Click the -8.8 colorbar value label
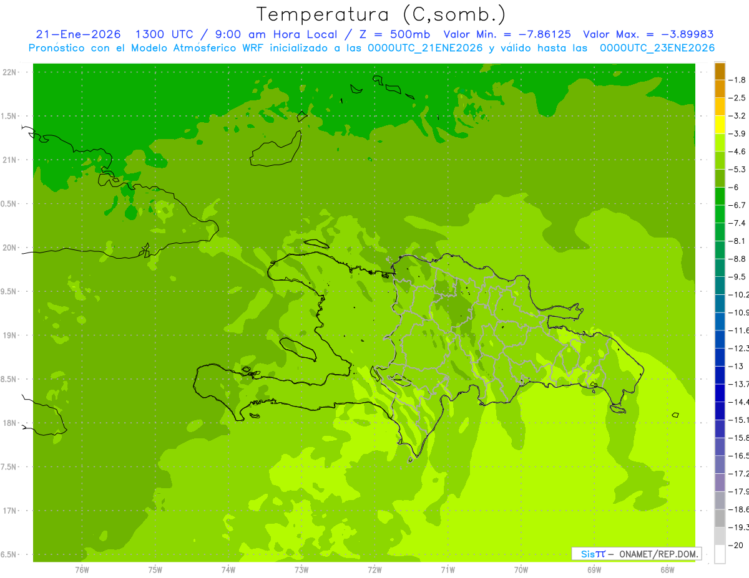 pos(737,259)
